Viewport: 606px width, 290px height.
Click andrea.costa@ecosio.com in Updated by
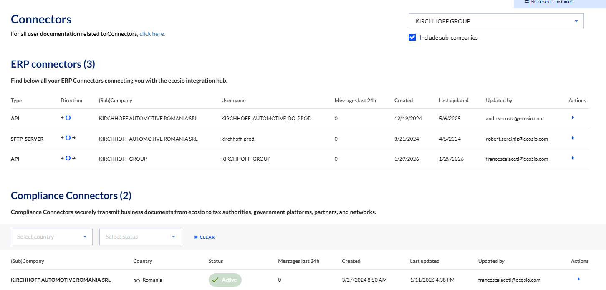515,119
